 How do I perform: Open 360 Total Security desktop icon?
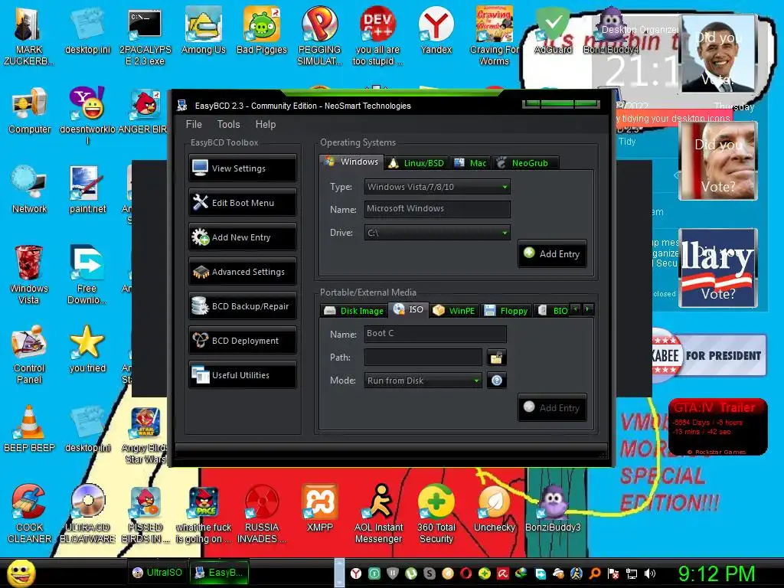coord(436,514)
